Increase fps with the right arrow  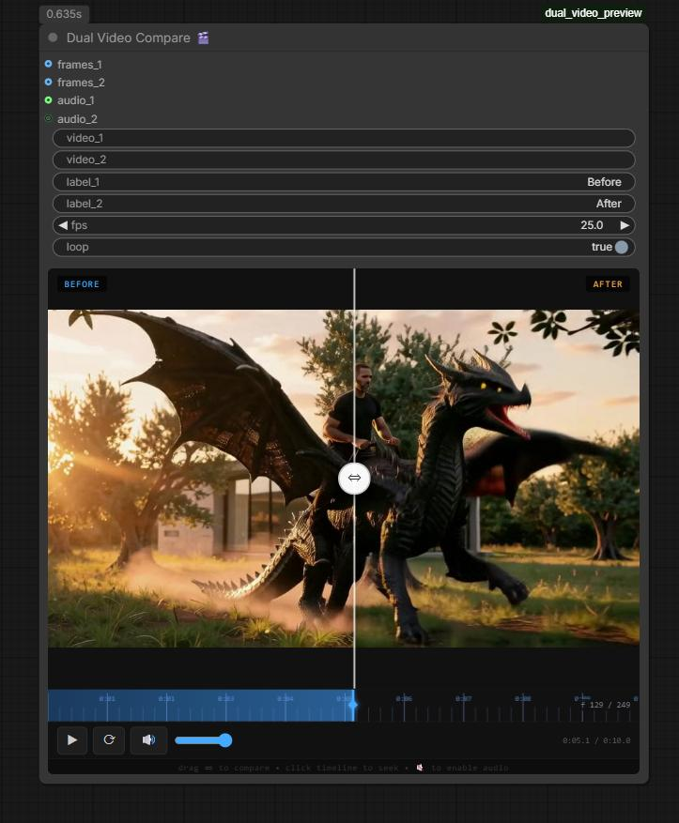(625, 225)
